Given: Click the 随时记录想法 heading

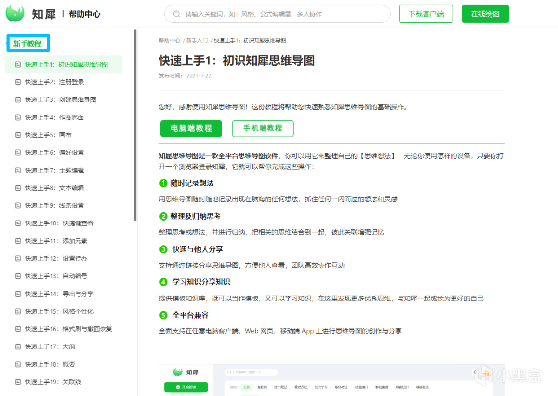Looking at the screenshot, I should pos(192,183).
